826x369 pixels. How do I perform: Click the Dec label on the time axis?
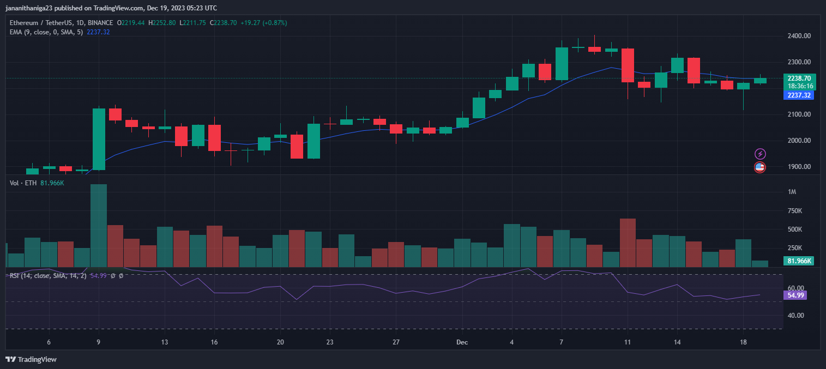(x=462, y=342)
